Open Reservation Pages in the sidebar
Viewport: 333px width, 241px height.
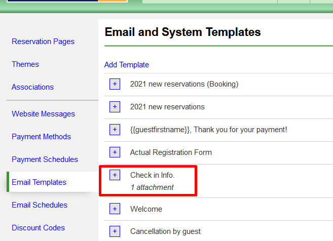click(43, 42)
